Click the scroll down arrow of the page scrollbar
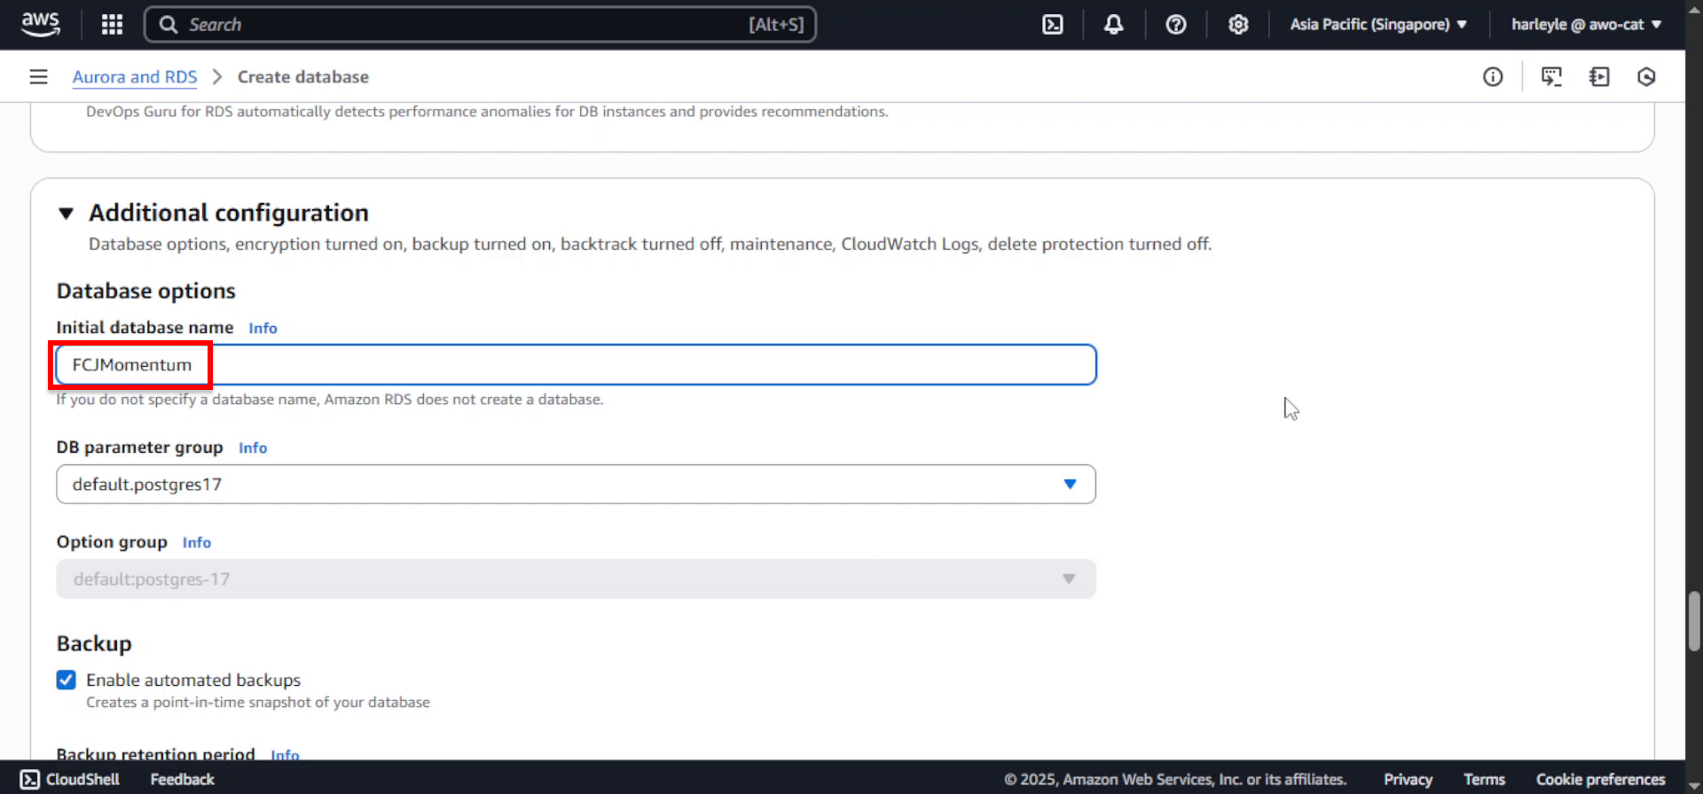This screenshot has width=1703, height=794. (x=1694, y=786)
